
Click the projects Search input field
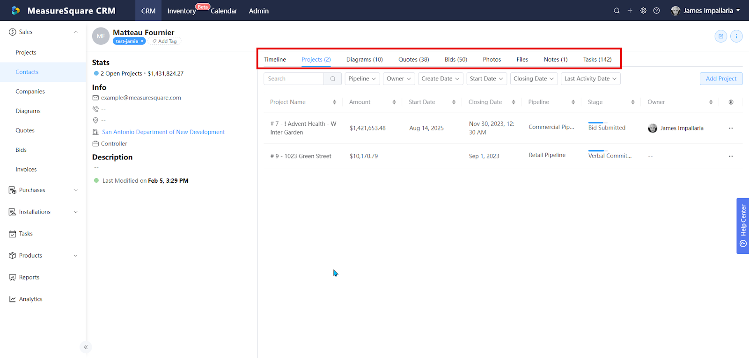pos(294,79)
